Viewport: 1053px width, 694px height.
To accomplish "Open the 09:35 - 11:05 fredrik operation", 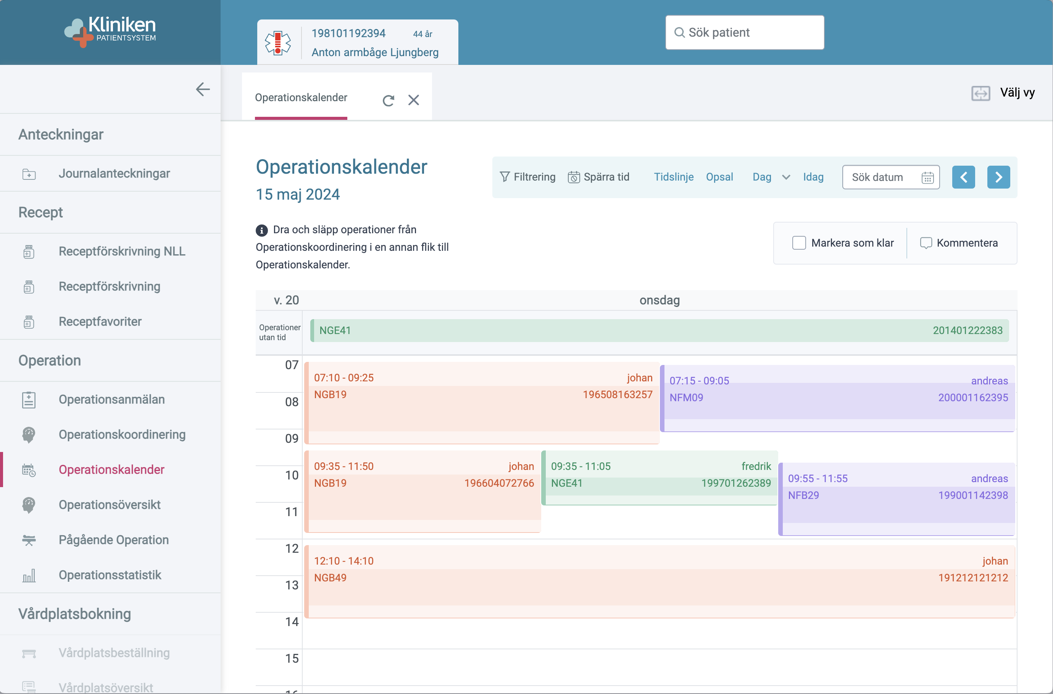I will click(x=659, y=478).
